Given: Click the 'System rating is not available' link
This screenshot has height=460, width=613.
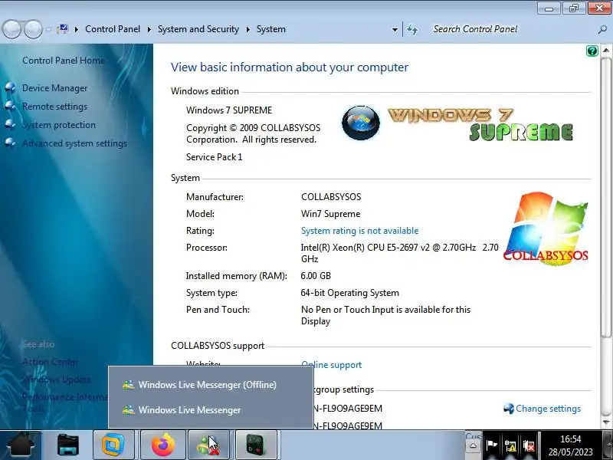Looking at the screenshot, I should pos(359,231).
